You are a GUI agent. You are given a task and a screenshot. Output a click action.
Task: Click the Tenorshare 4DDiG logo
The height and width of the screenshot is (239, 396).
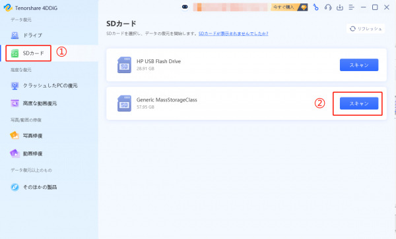coord(8,7)
